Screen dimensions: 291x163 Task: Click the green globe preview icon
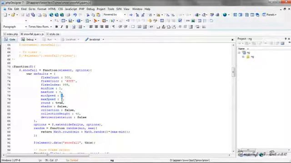[62, 15]
